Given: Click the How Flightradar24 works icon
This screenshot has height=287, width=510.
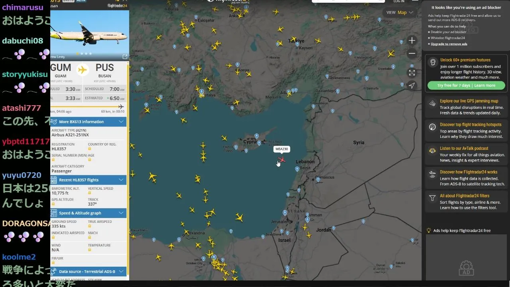Looking at the screenshot, I should pyautogui.click(x=432, y=174).
